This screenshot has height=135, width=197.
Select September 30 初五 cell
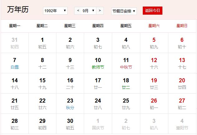(x=70, y=124)
